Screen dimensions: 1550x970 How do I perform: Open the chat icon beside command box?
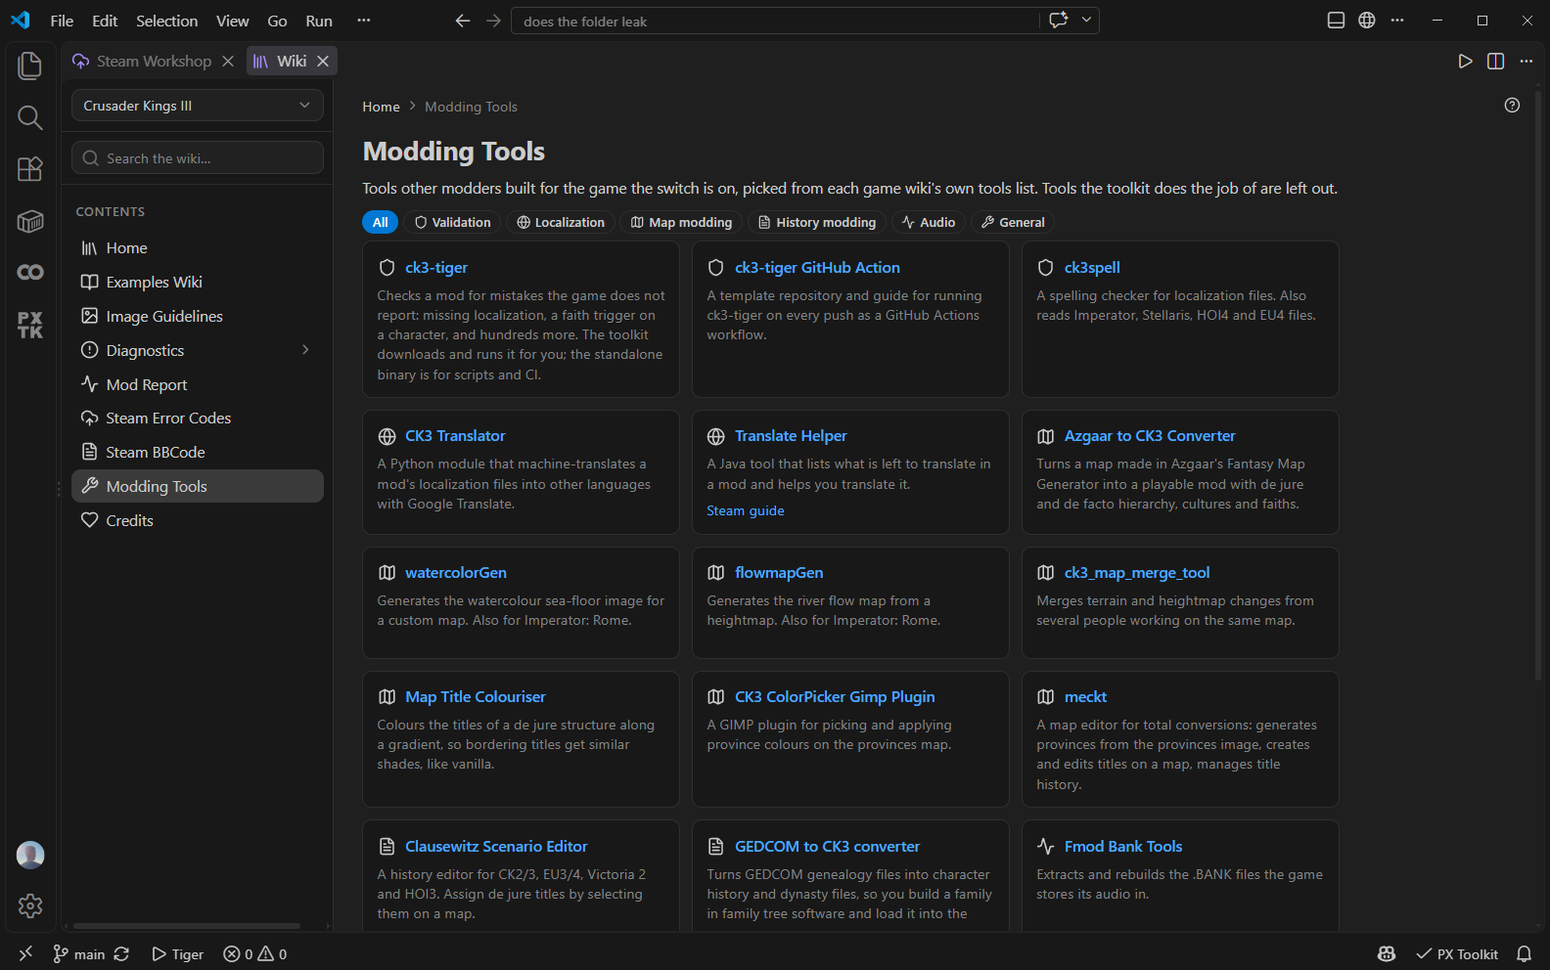pyautogui.click(x=1058, y=21)
